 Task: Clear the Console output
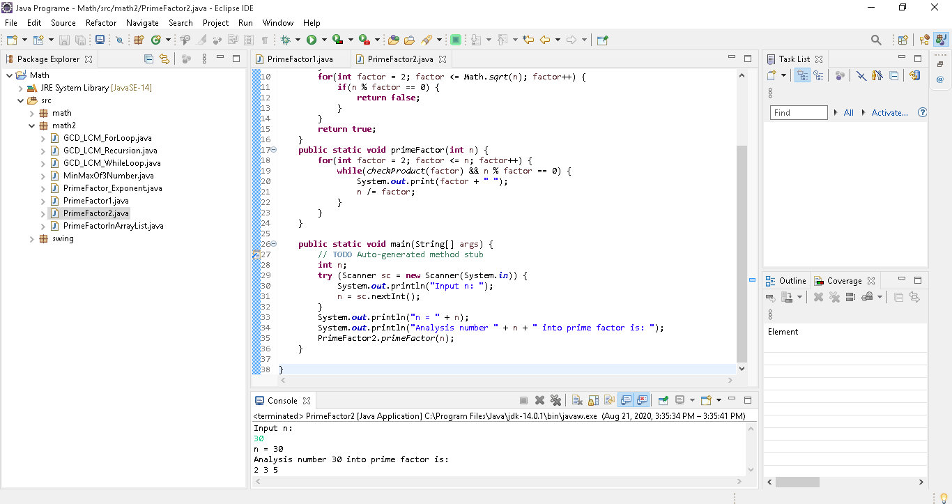(x=577, y=399)
